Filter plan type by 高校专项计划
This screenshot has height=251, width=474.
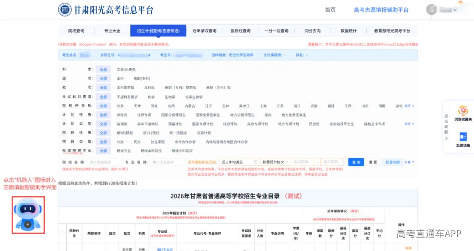click(x=257, y=124)
